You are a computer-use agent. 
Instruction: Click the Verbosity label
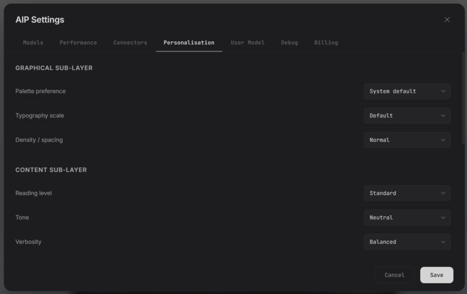coord(28,242)
